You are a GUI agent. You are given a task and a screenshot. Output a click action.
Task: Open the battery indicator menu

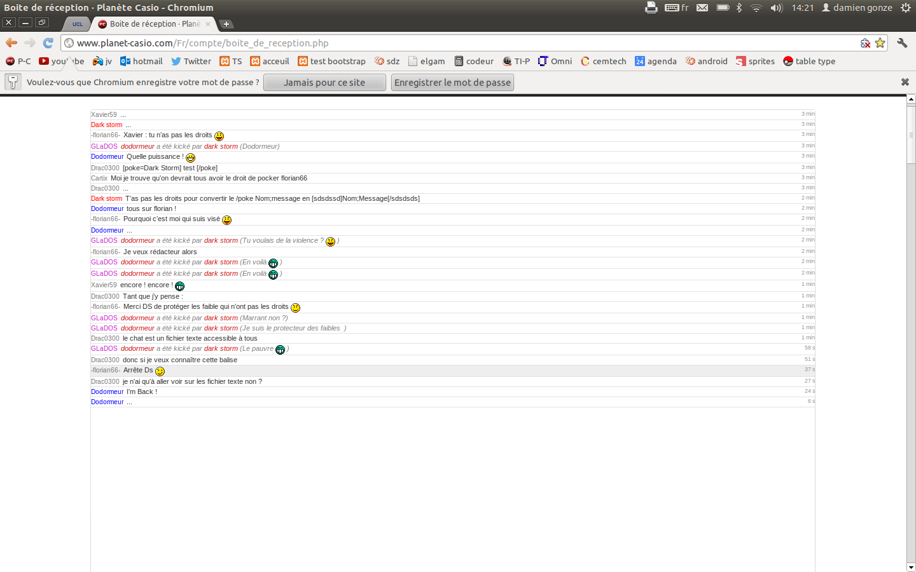(x=723, y=8)
